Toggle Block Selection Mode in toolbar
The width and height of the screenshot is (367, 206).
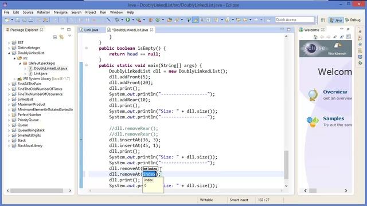201,20
